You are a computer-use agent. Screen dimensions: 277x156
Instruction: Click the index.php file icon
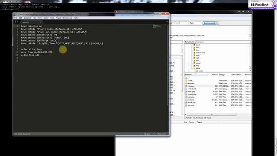(x=186, y=91)
